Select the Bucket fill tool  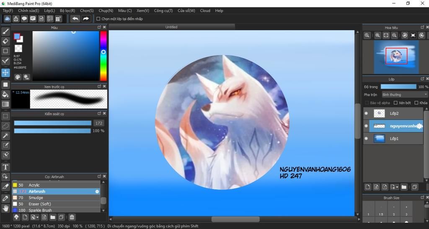5,94
